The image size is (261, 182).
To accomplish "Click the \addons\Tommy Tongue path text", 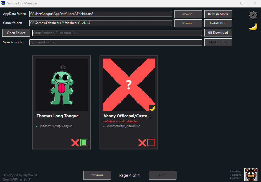I will [55, 126].
